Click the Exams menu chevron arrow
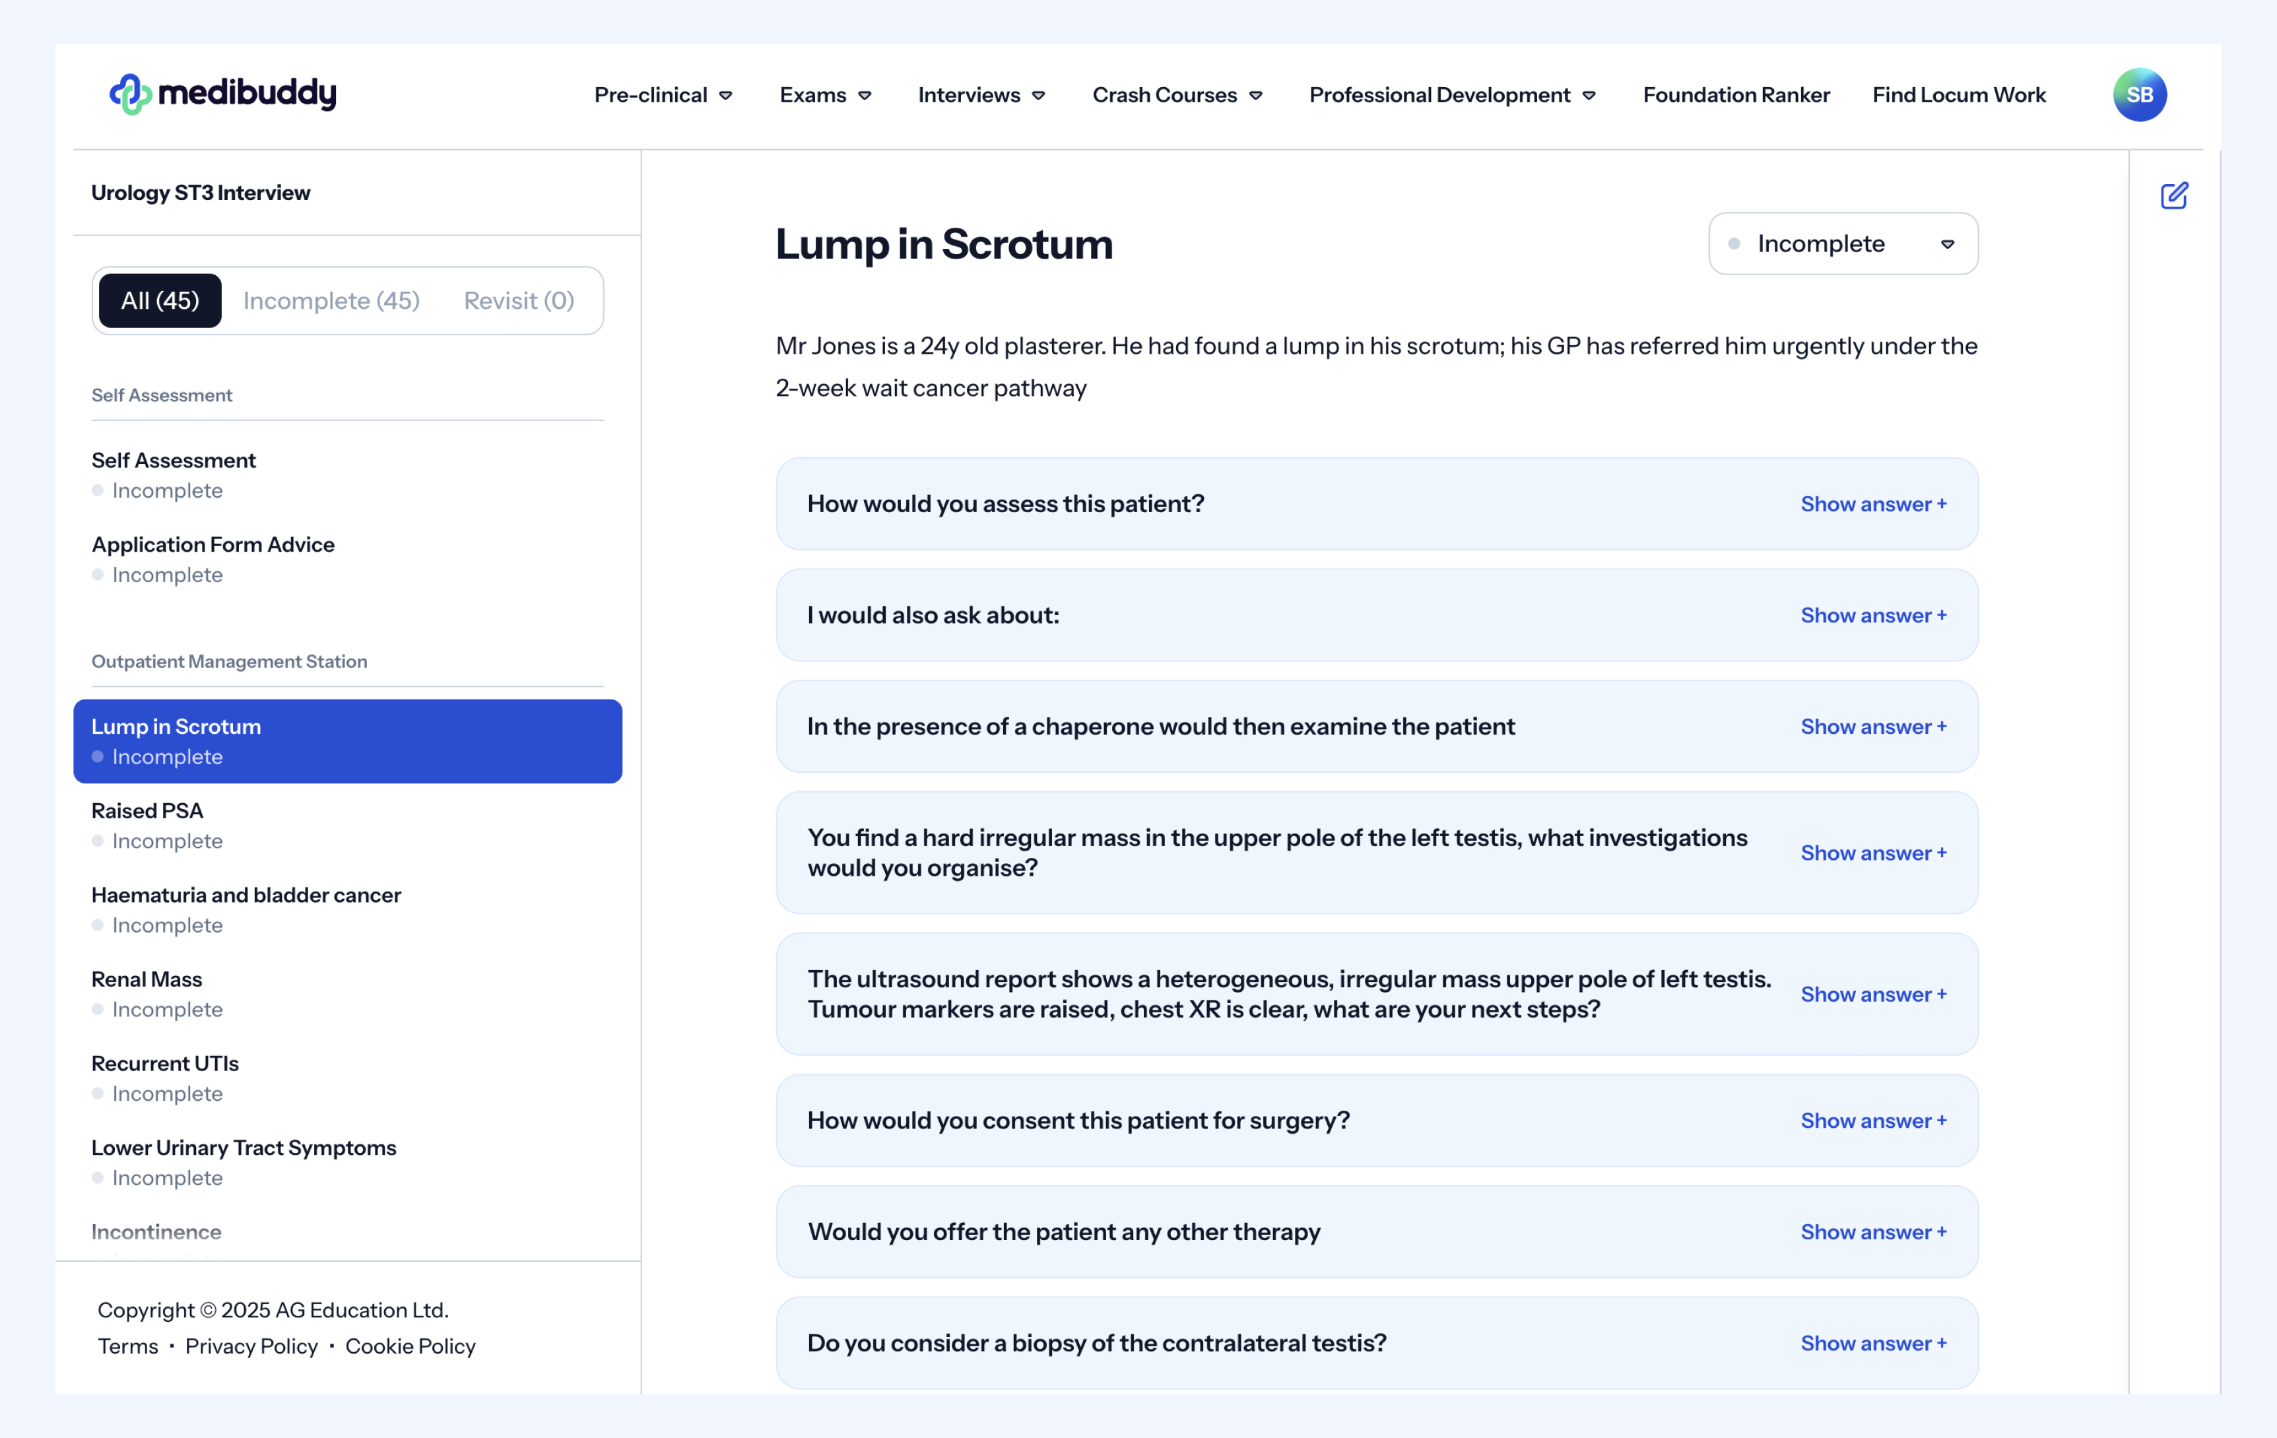The image size is (2277, 1438). click(865, 96)
